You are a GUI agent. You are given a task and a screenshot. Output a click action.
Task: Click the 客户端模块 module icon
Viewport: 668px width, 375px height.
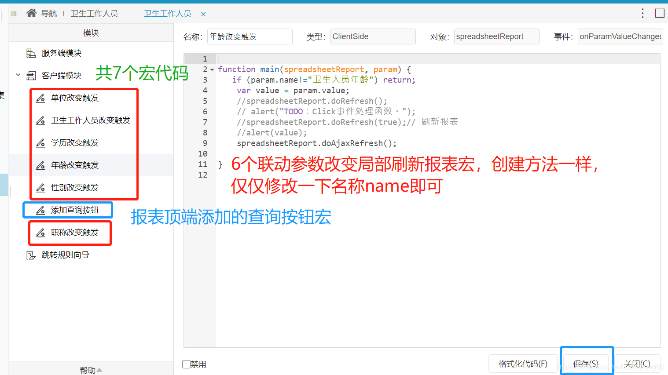31,76
